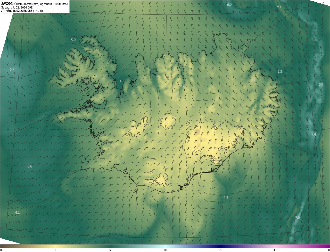Pick the dark navy color on the legend bar
Image resolution: width=330 pixels, height=252 pixels.
pyautogui.click(x=220, y=246)
